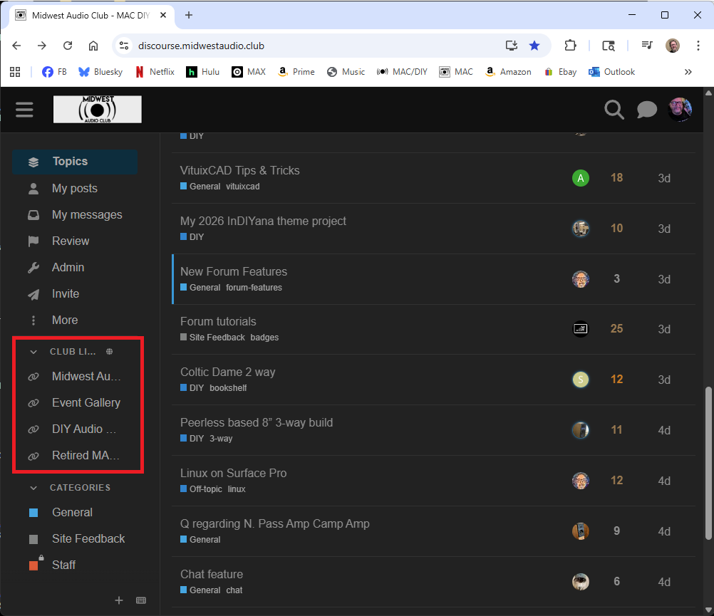The image size is (714, 616).
Task: Expand the More sidebar option
Action: 64,320
